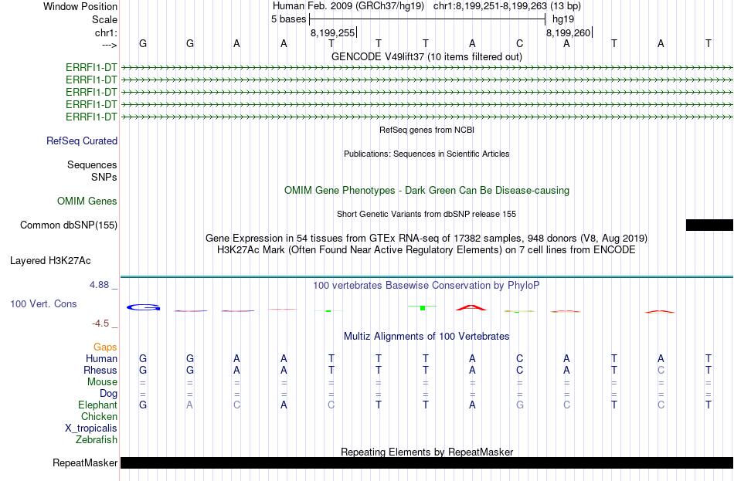Click the -4.5 conservation scale minimum
This screenshot has width=734, height=481.
click(100, 323)
